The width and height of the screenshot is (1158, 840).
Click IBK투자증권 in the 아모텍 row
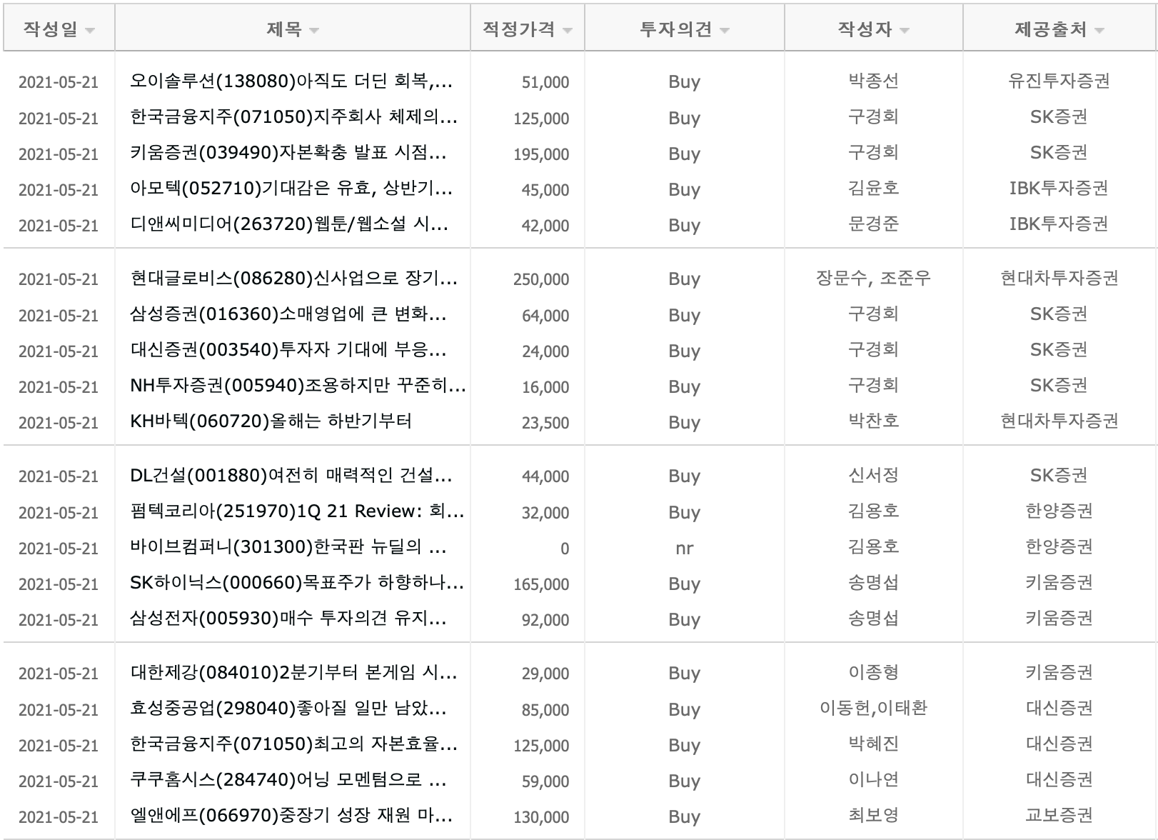click(x=1059, y=188)
